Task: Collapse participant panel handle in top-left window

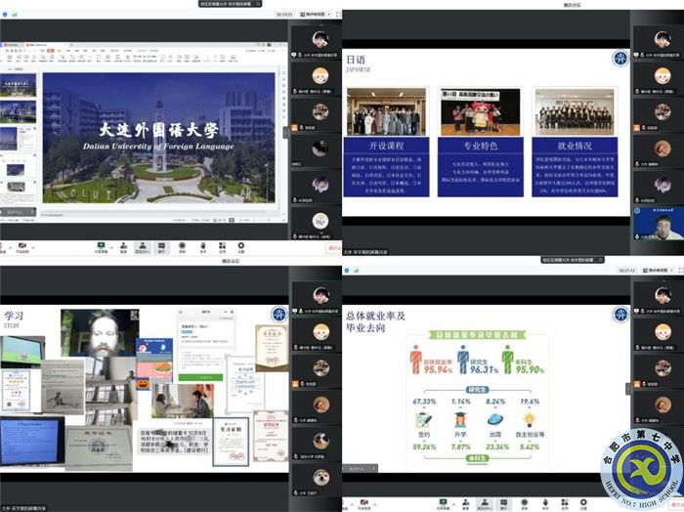Action: click(x=286, y=131)
